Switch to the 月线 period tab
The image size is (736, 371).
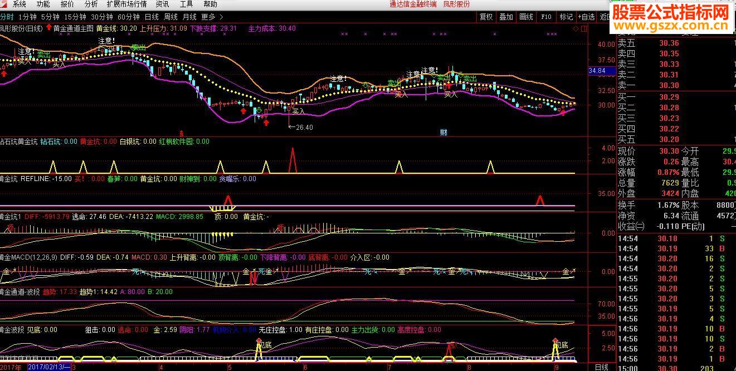(x=189, y=17)
